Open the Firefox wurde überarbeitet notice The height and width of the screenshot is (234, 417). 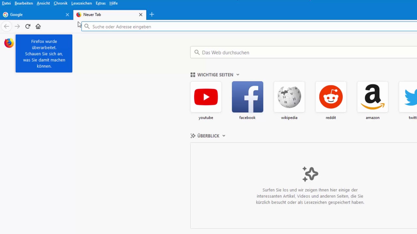click(x=44, y=54)
